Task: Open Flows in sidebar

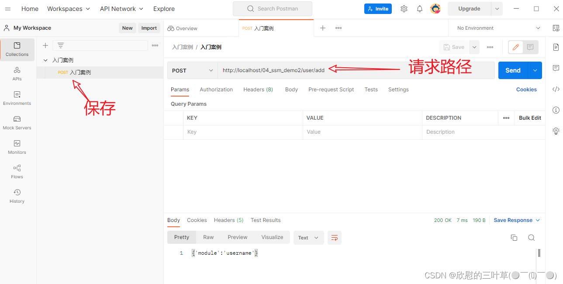Action: click(17, 171)
